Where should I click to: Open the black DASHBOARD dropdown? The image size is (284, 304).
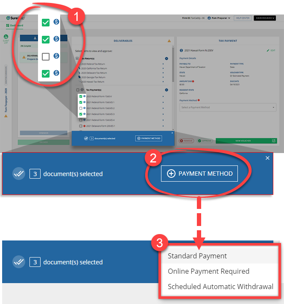(265, 18)
